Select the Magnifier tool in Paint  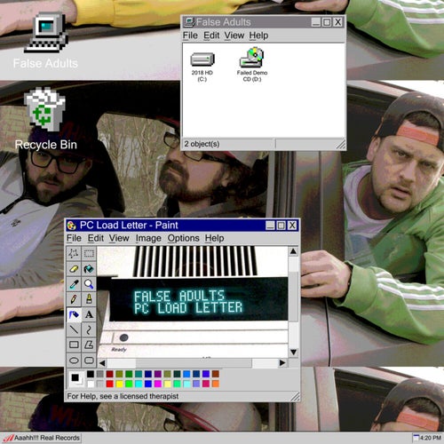pos(89,284)
